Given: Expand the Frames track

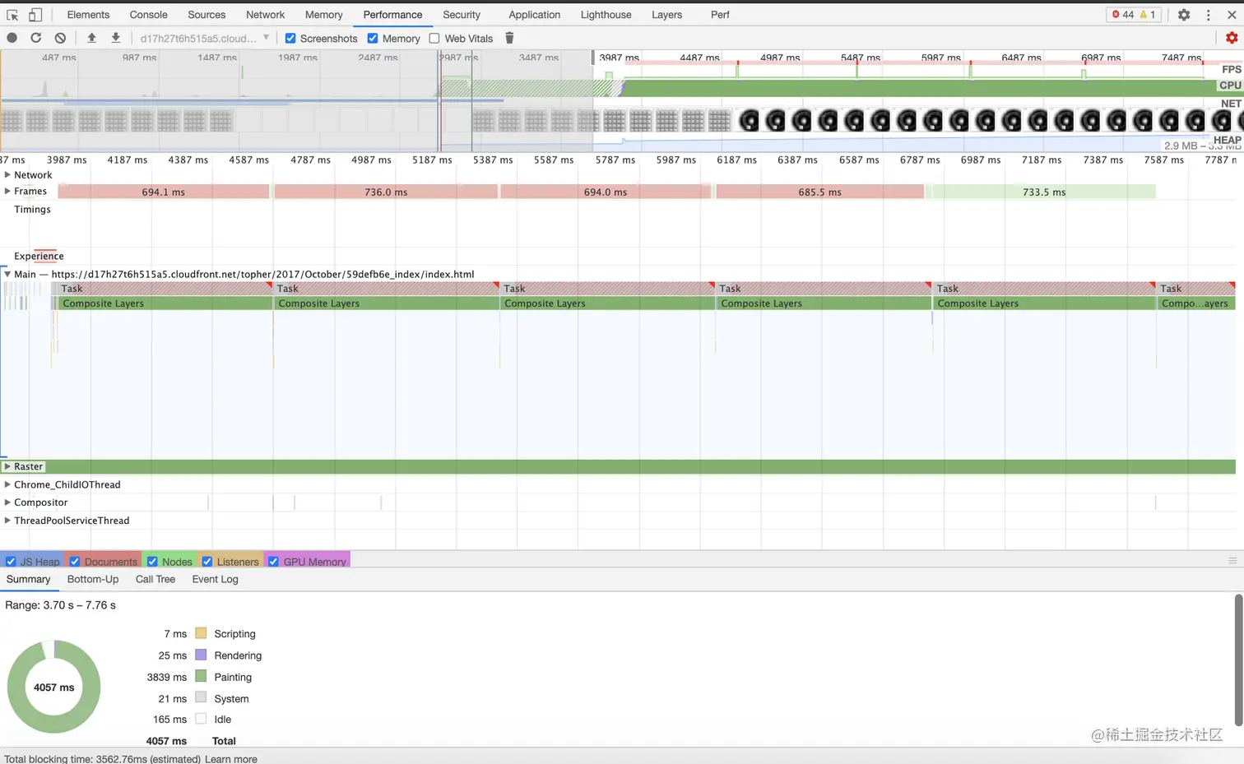Looking at the screenshot, I should click(7, 191).
